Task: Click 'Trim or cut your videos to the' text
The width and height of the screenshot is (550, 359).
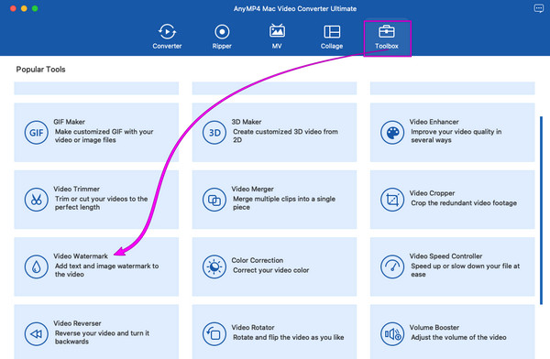Action: point(101,199)
